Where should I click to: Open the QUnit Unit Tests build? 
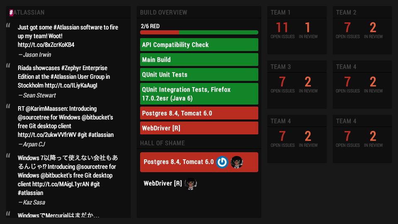[199, 75]
